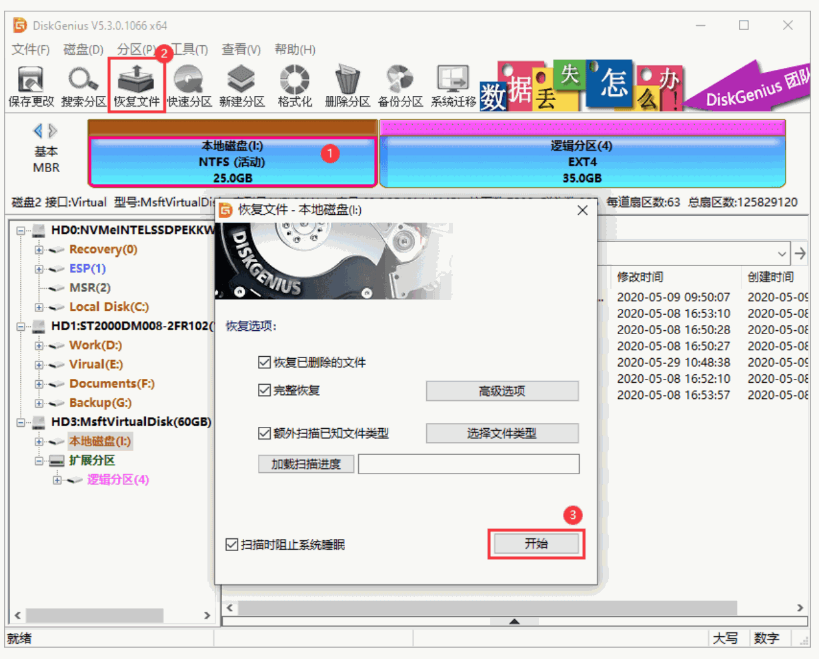This screenshot has height=659, width=819.
Task: Click the 删除分区 trash icon
Action: point(347,87)
